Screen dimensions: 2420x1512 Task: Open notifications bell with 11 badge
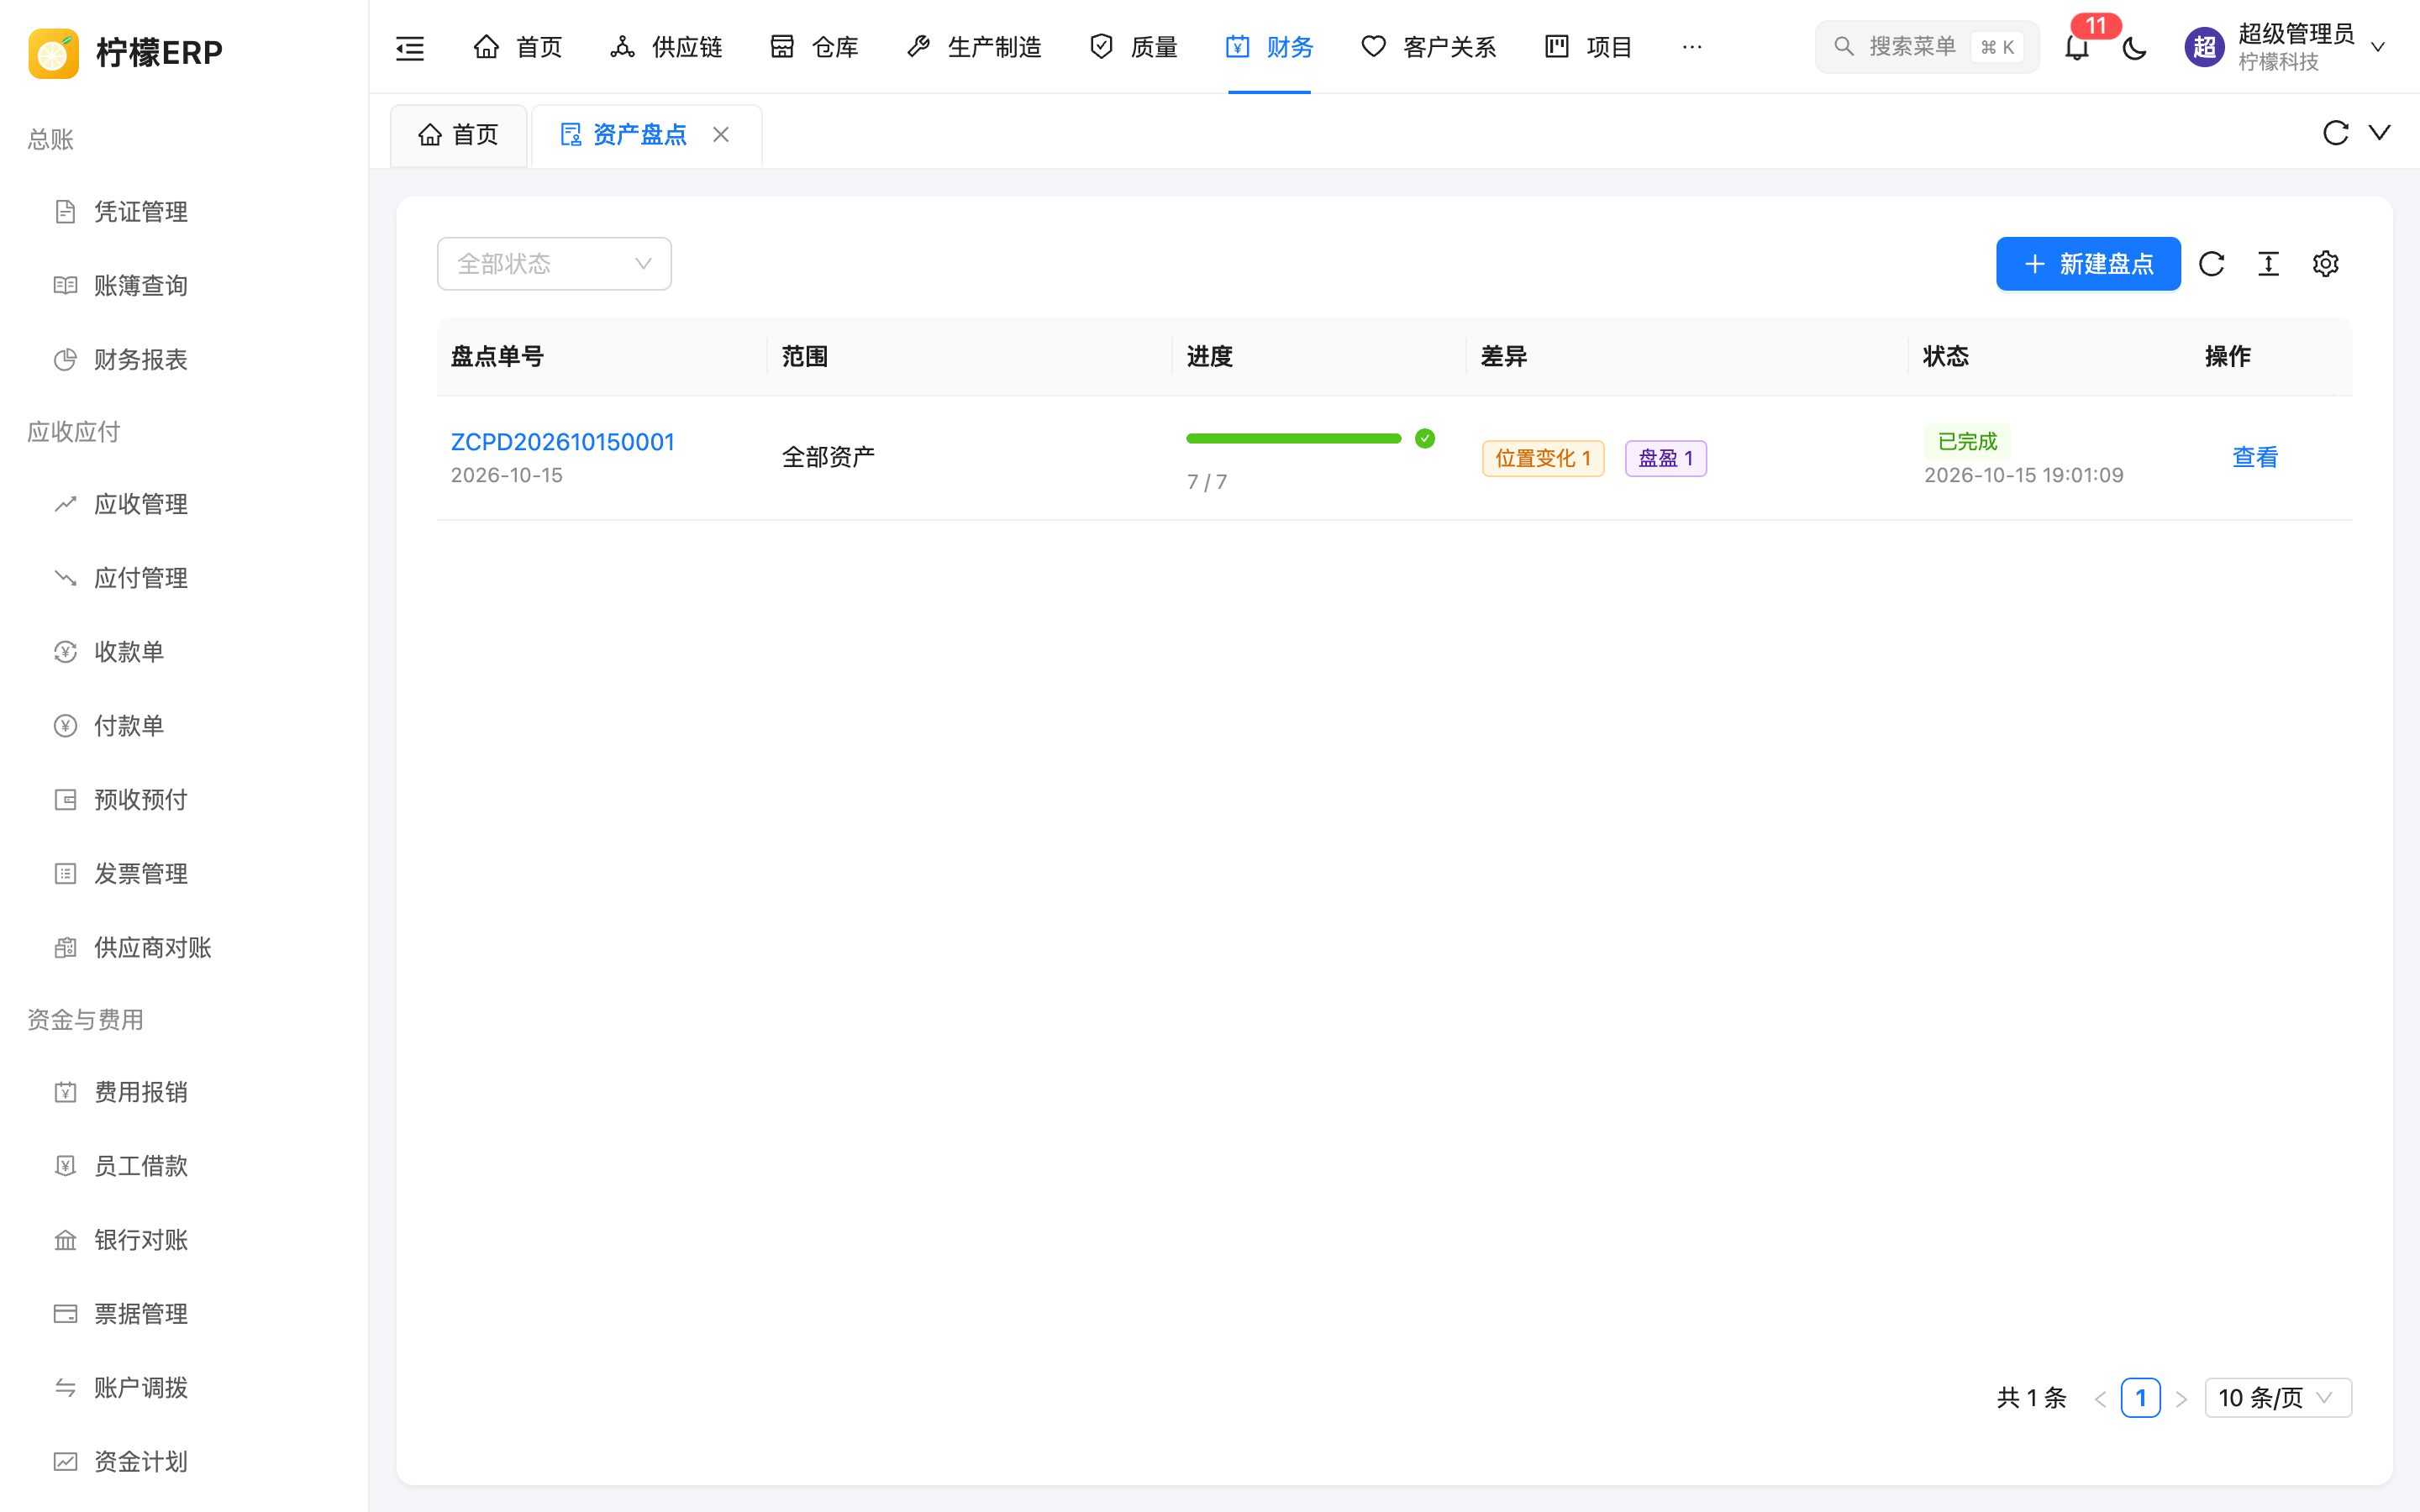[x=2077, y=47]
